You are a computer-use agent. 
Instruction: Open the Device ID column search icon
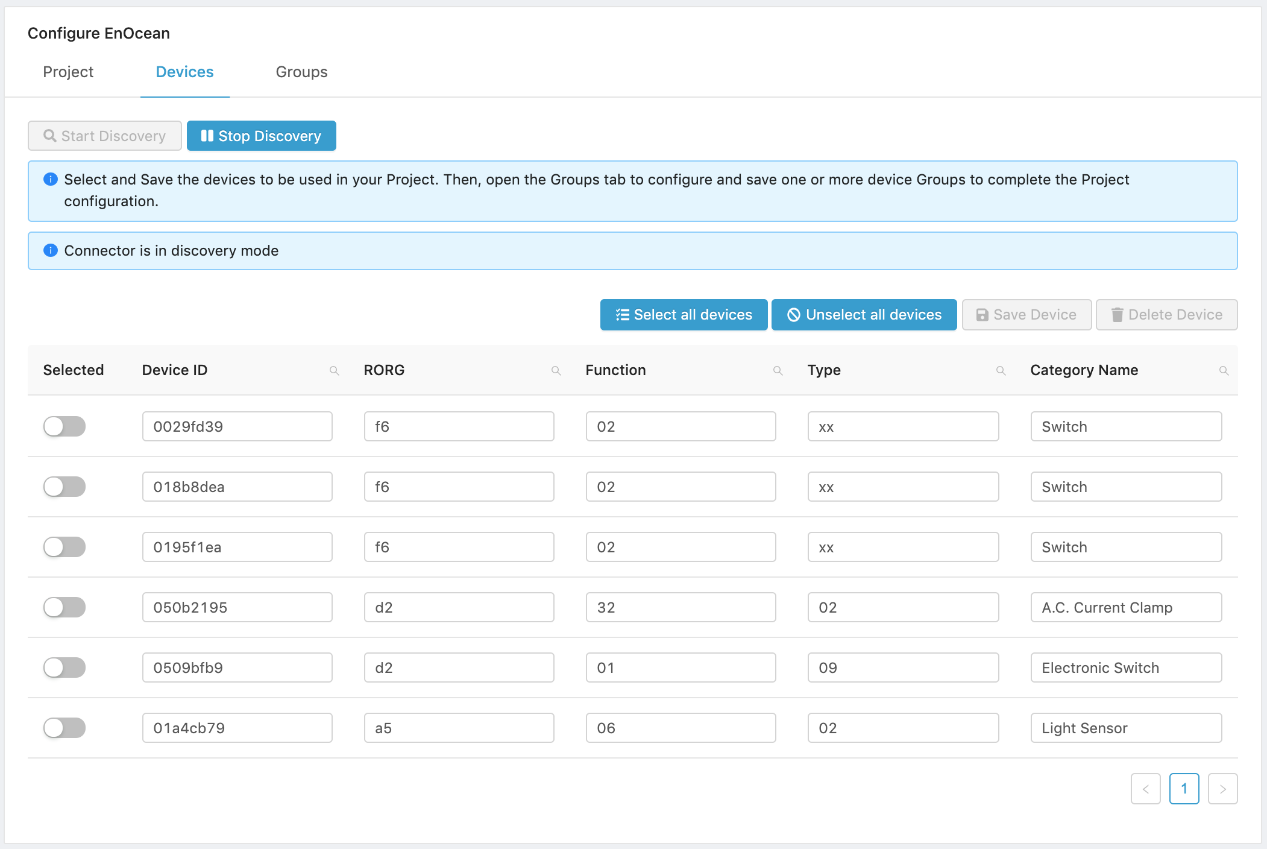click(x=334, y=371)
